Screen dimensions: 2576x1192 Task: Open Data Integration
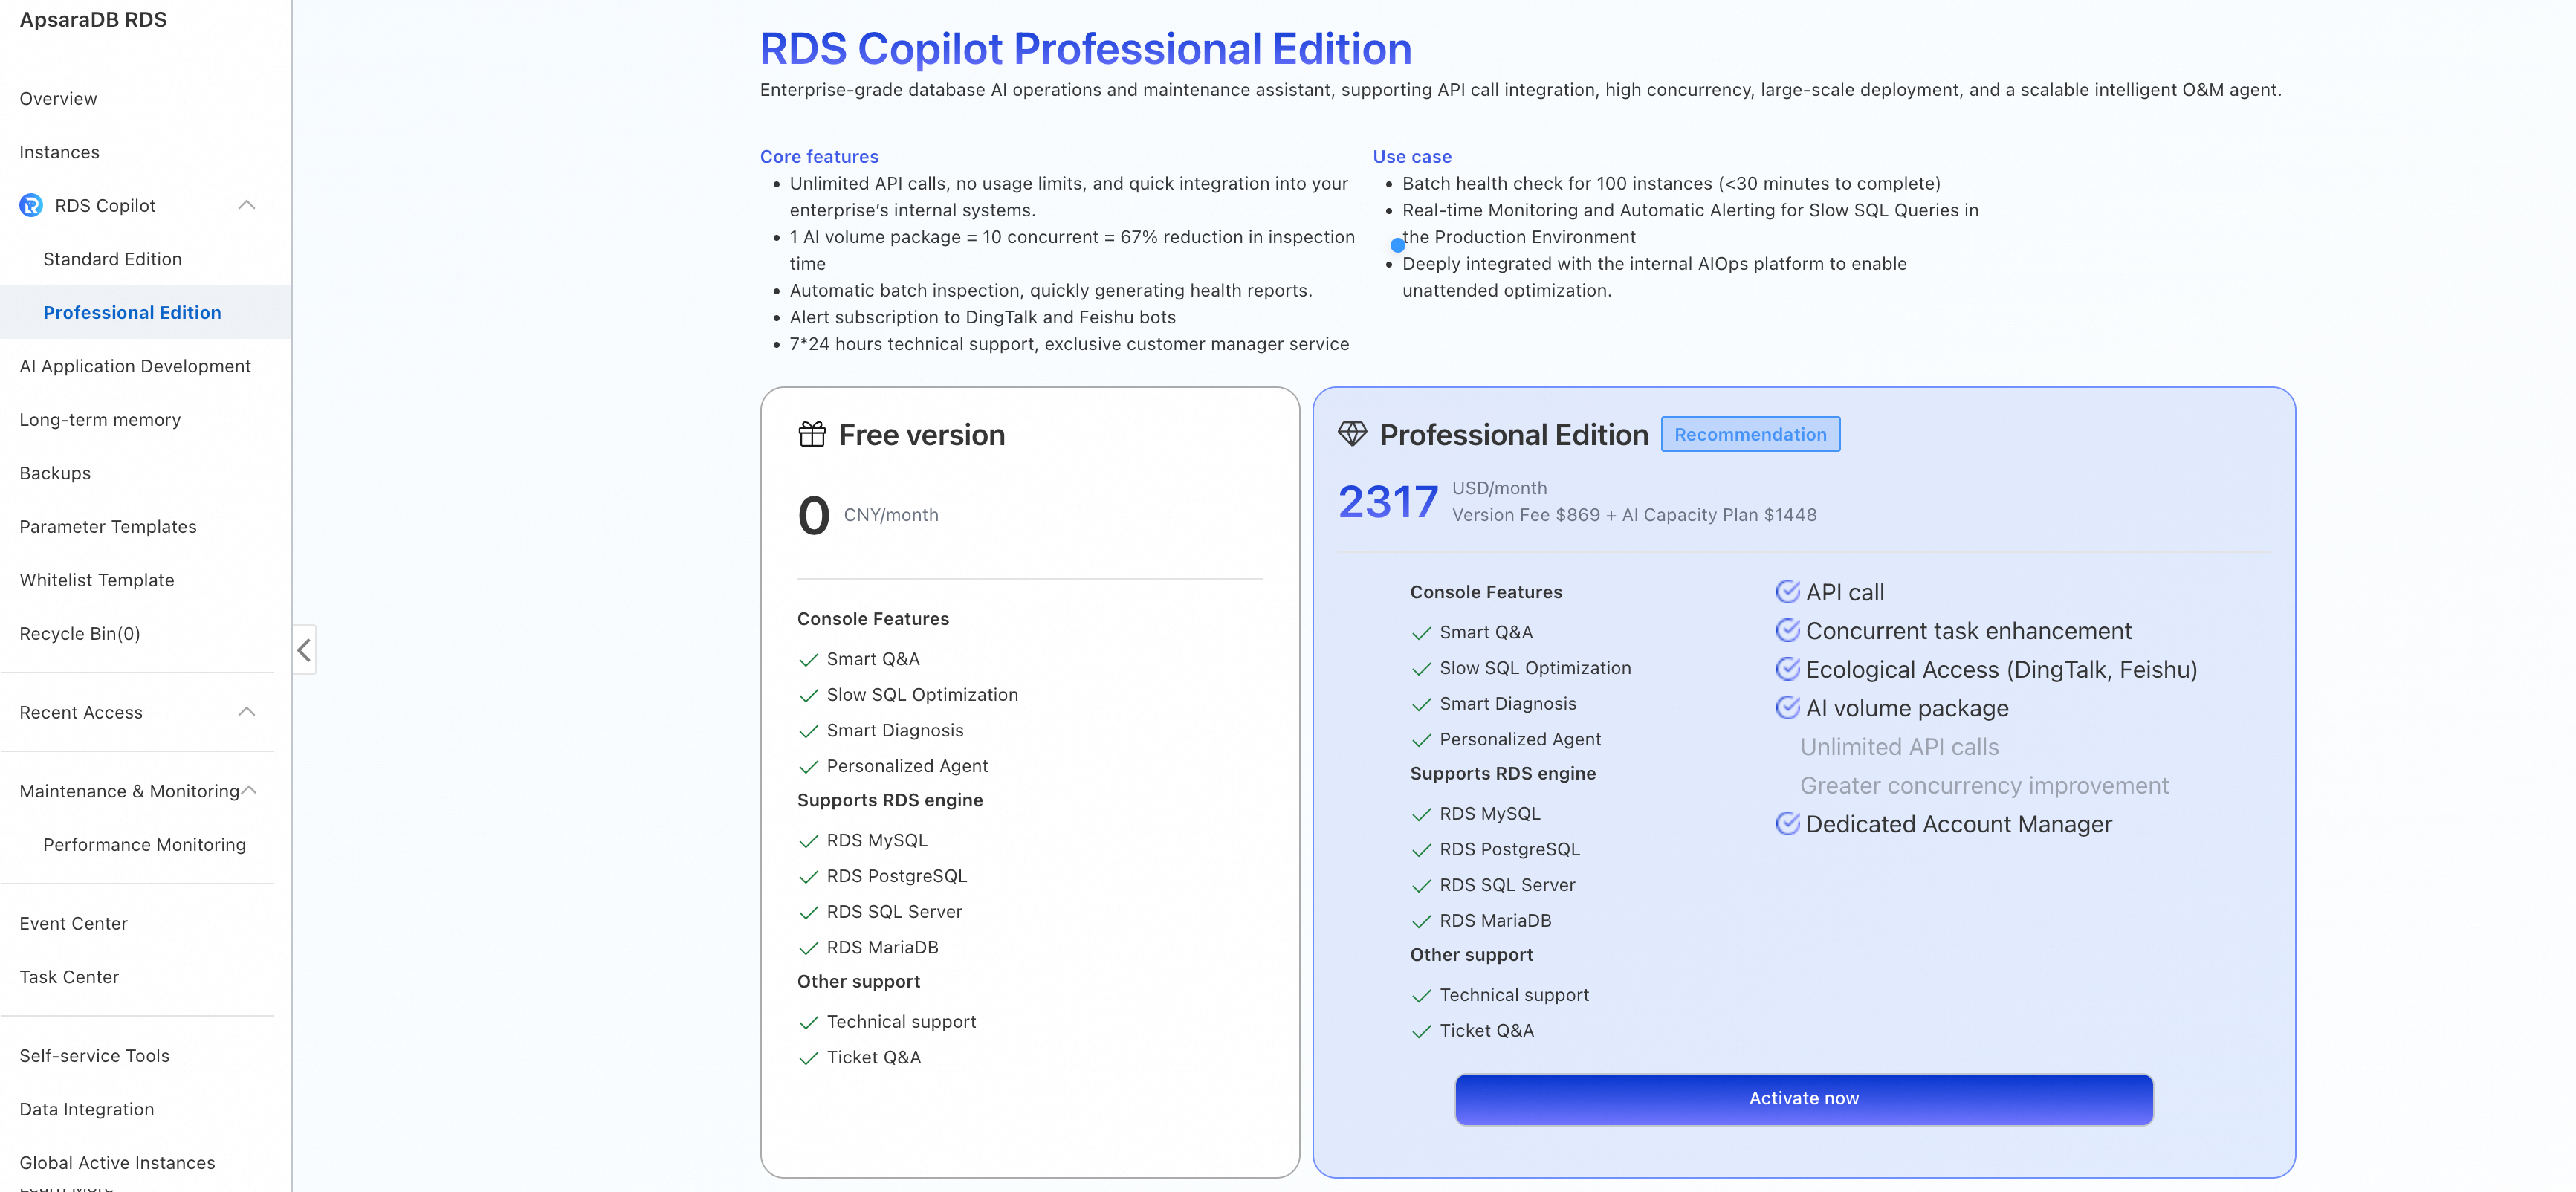point(87,1109)
